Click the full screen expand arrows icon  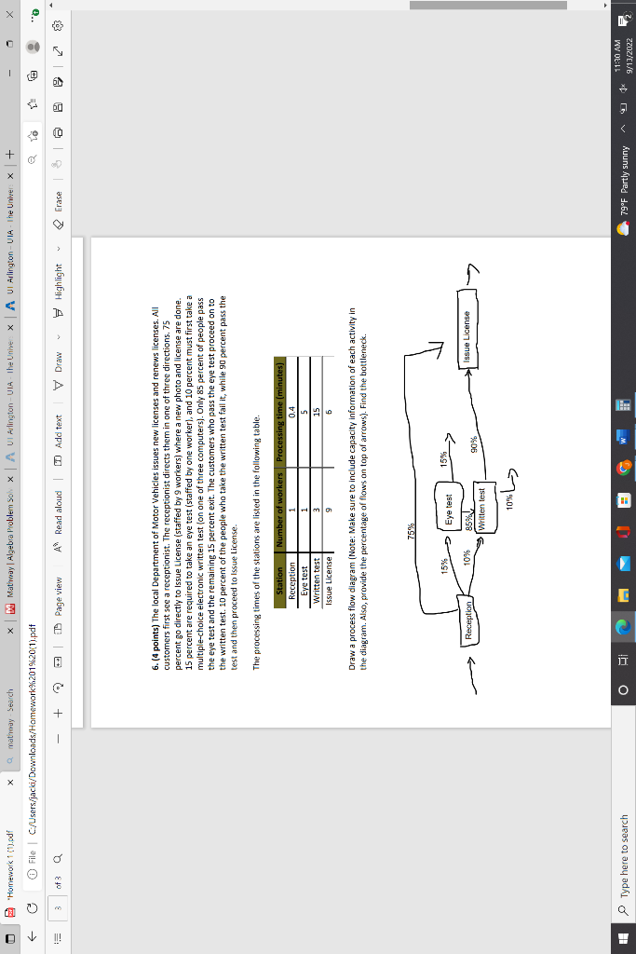point(58,52)
